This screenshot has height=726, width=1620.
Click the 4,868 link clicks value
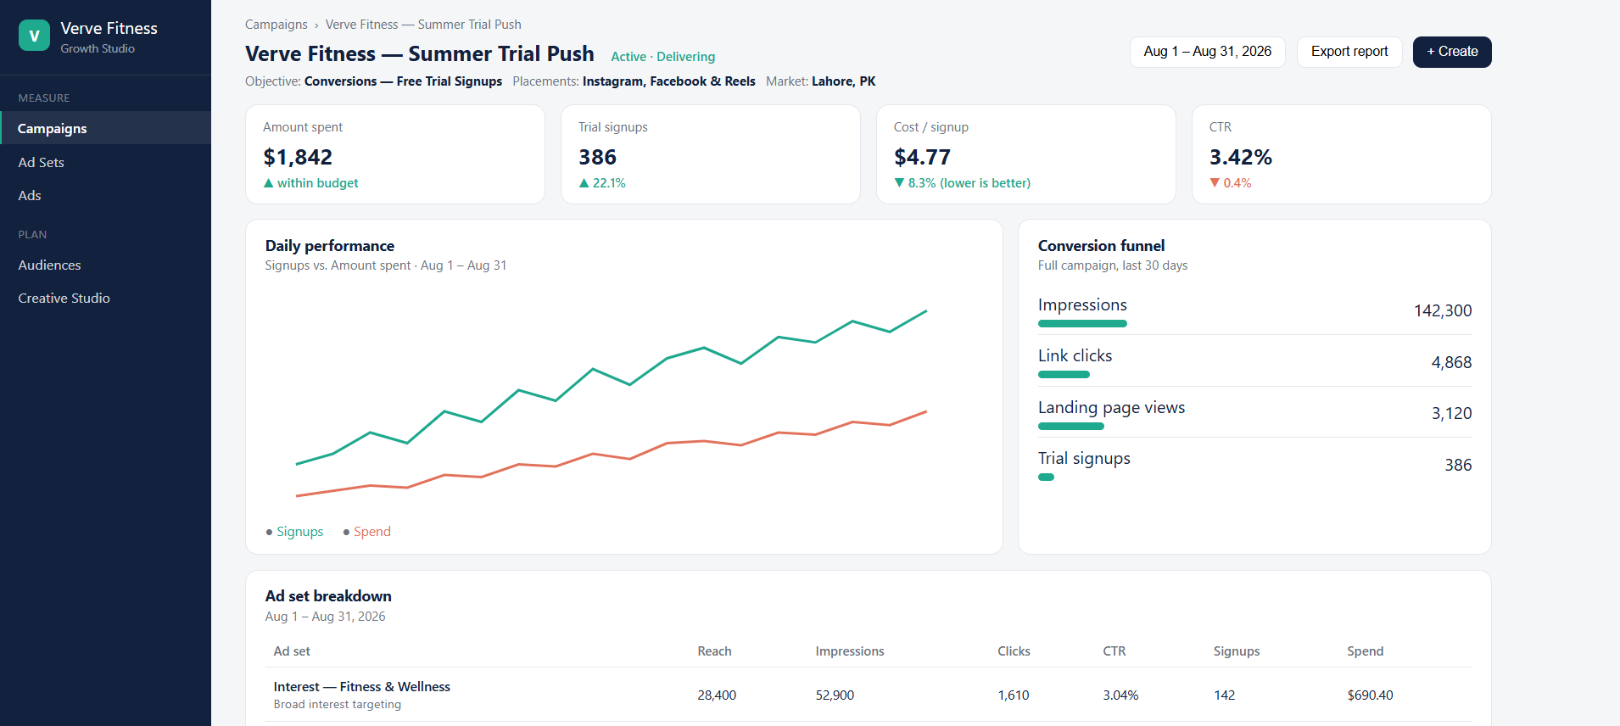[x=1451, y=362]
